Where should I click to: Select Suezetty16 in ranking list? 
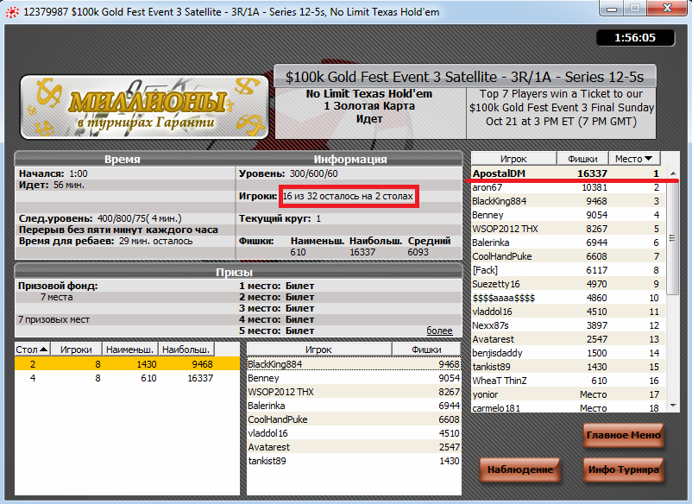[x=568, y=284]
